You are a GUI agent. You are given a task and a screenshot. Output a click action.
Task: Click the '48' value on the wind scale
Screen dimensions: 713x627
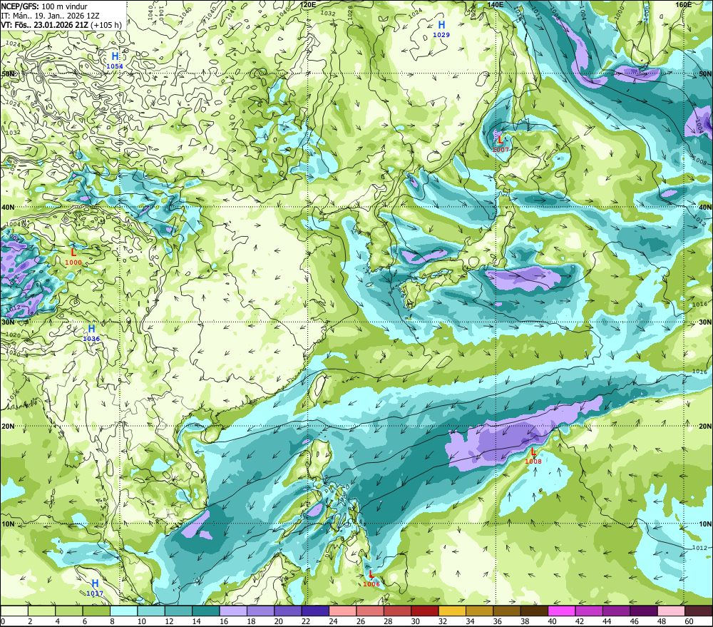tap(662, 621)
